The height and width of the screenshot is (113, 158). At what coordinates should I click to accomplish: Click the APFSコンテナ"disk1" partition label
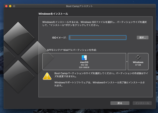coord(72,50)
